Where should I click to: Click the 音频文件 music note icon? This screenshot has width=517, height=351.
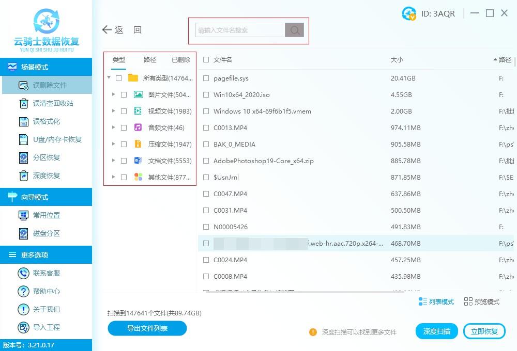(138, 128)
